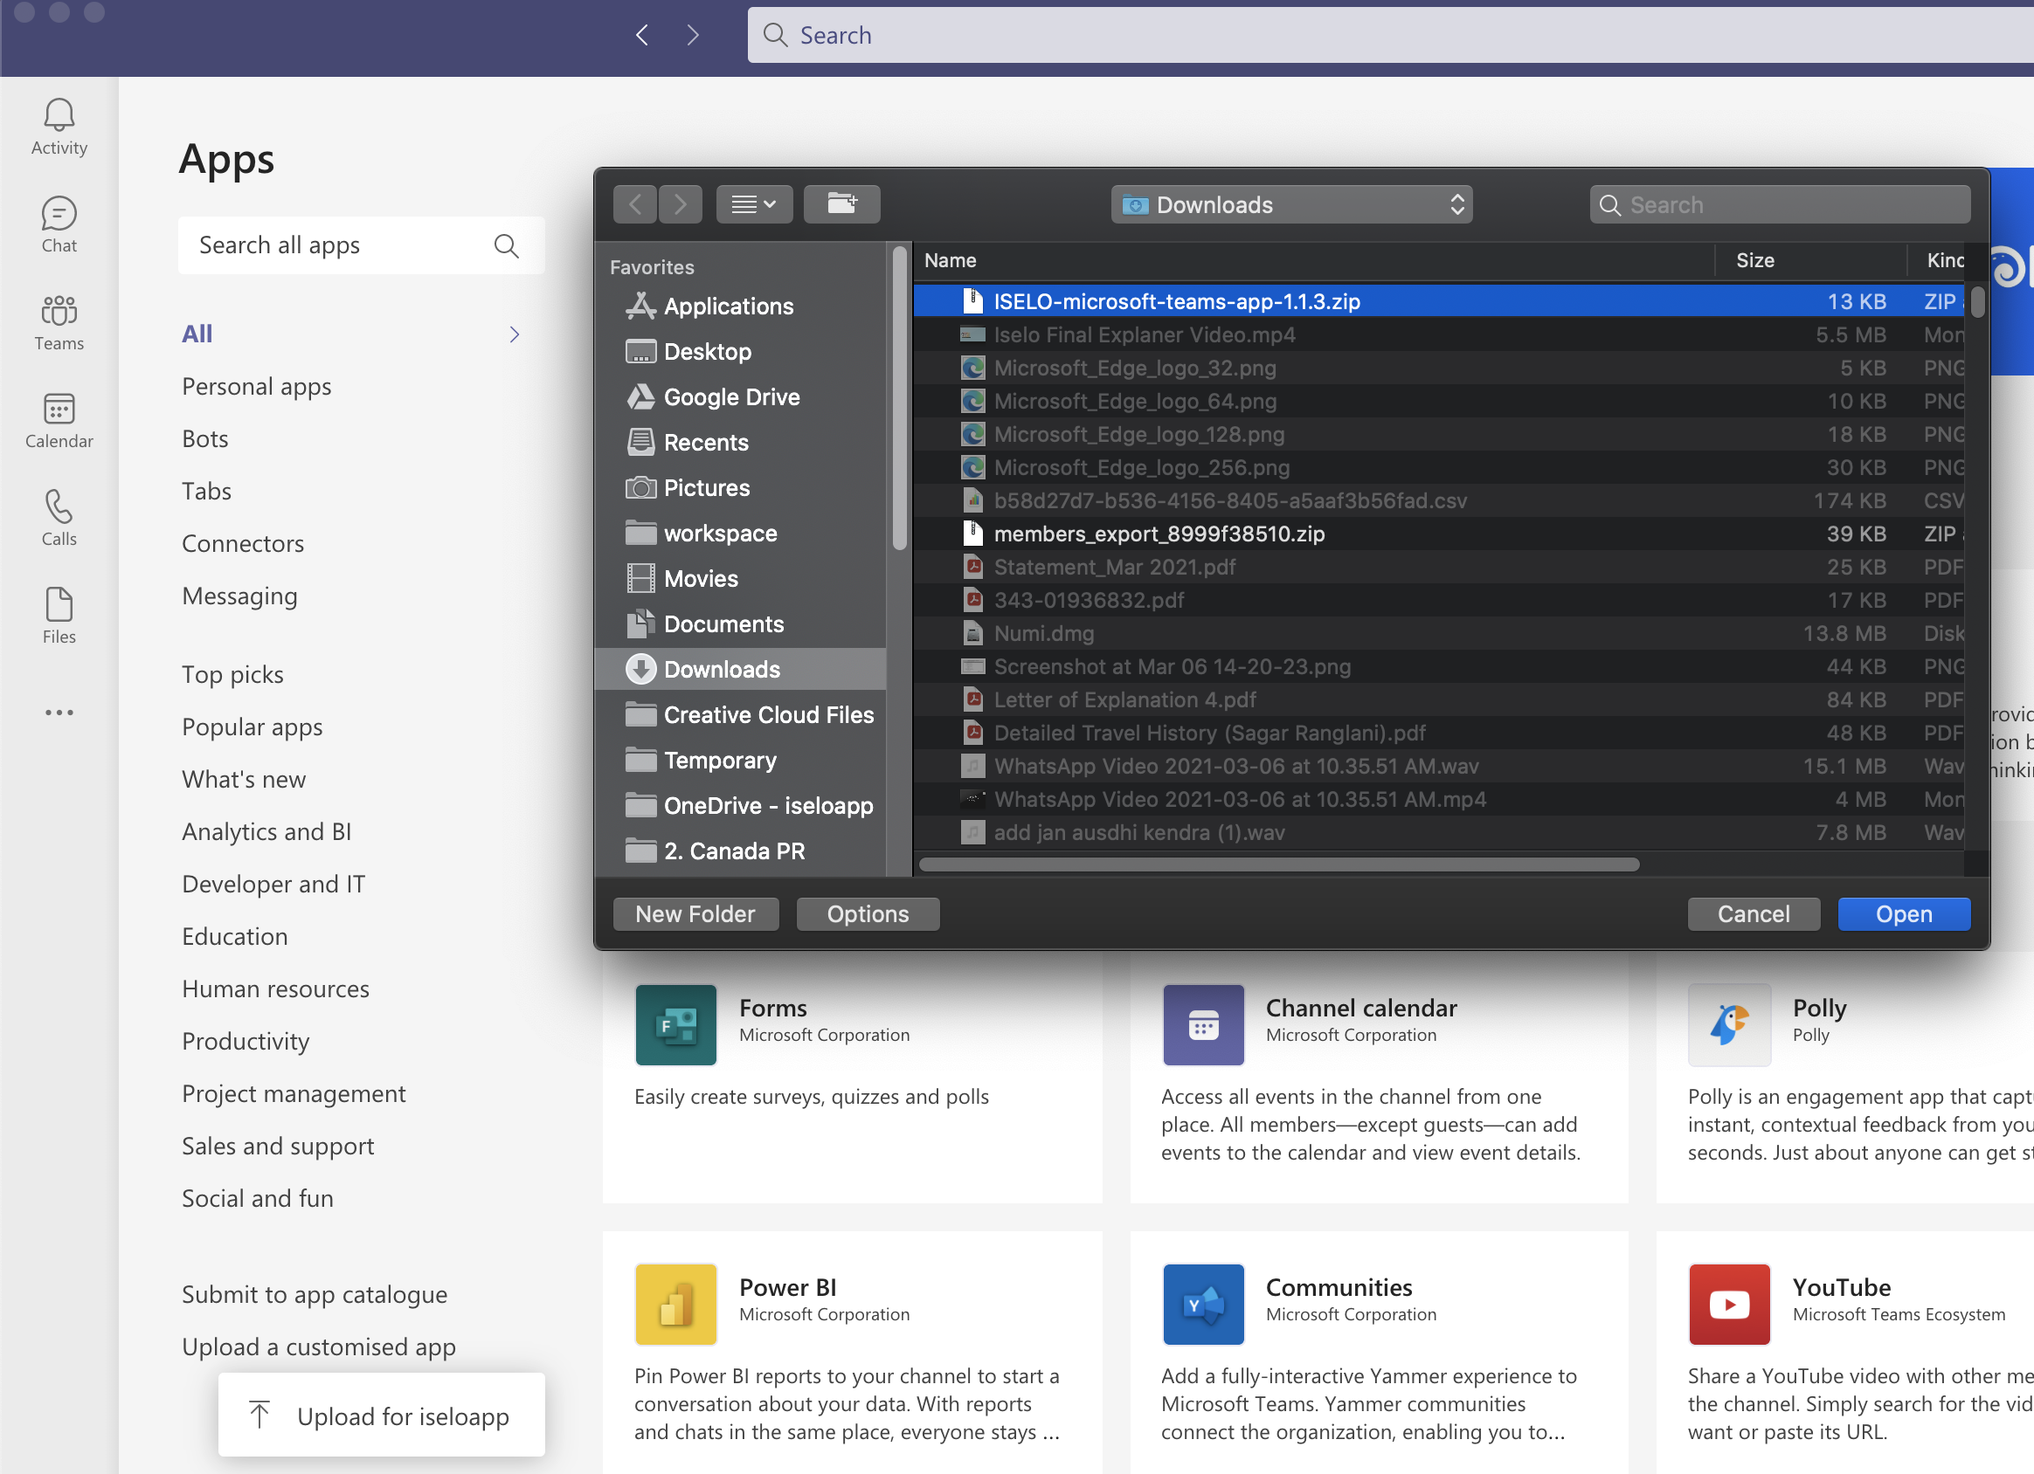Select Project management category
This screenshot has width=2034, height=1474.
294,1094
